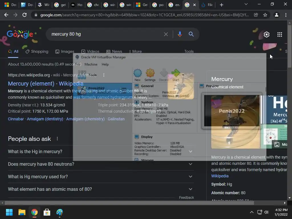
Task: Open the Windows Start menu
Action: (x=9, y=212)
